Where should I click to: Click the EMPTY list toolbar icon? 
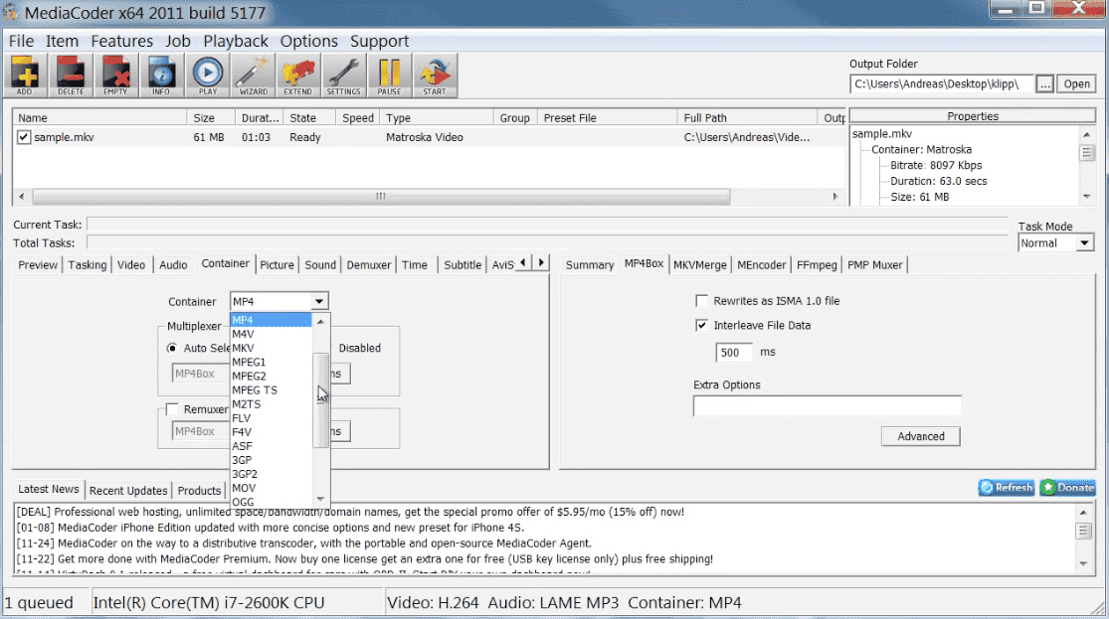116,74
